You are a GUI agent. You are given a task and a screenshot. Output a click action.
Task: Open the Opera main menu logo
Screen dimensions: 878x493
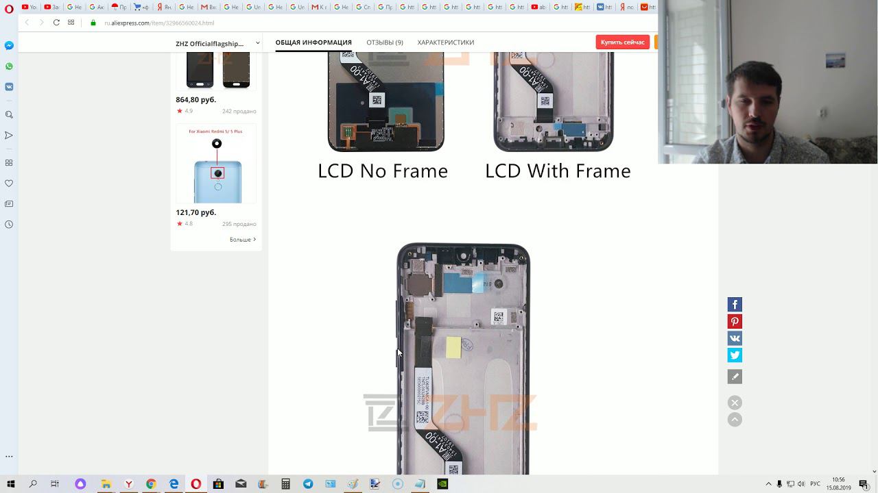[9, 8]
